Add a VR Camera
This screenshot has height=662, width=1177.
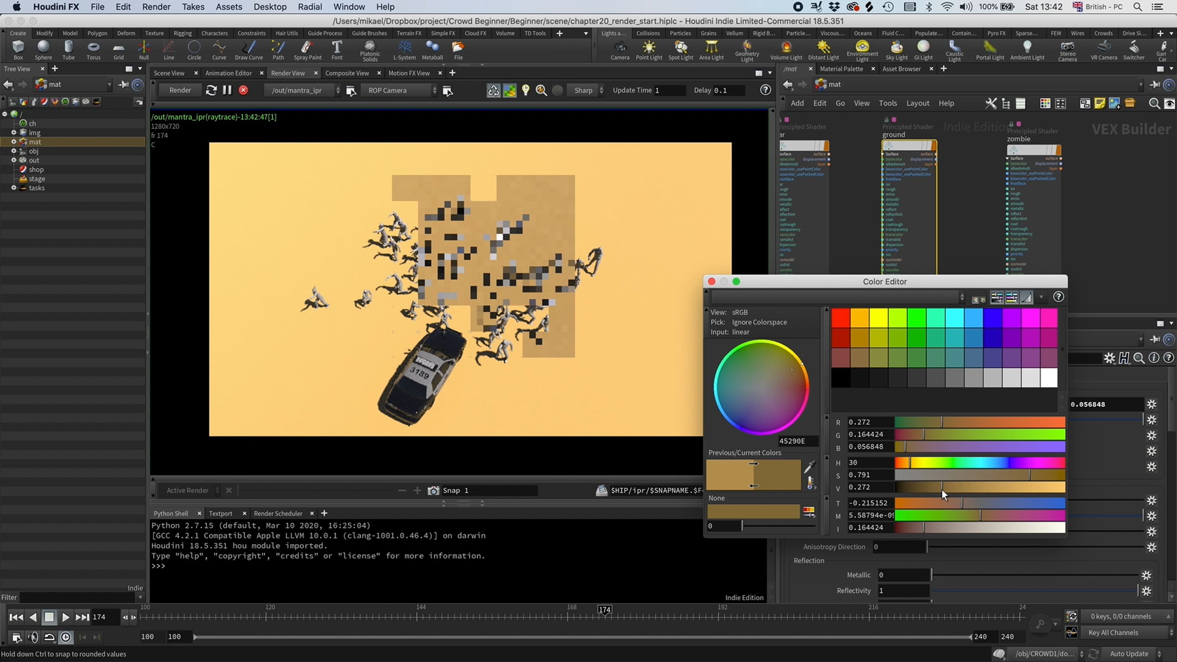1104,50
